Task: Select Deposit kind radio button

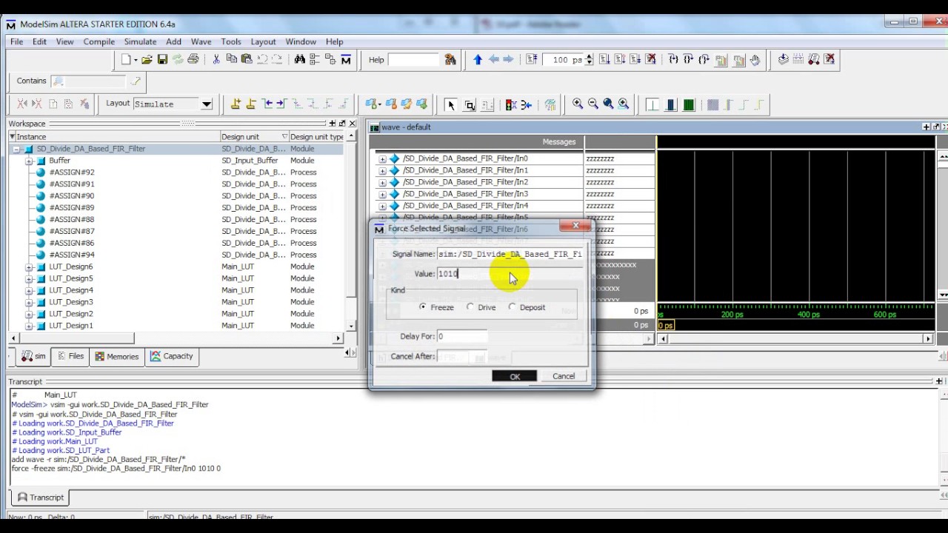Action: (x=513, y=307)
